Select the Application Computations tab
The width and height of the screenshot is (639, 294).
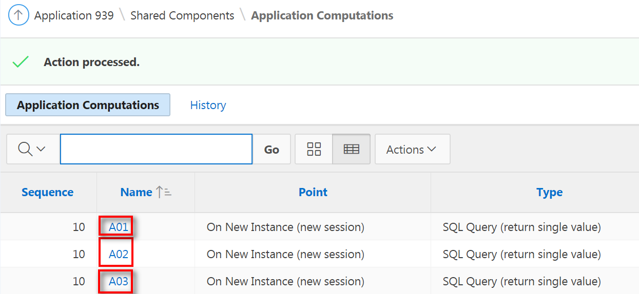click(x=88, y=105)
